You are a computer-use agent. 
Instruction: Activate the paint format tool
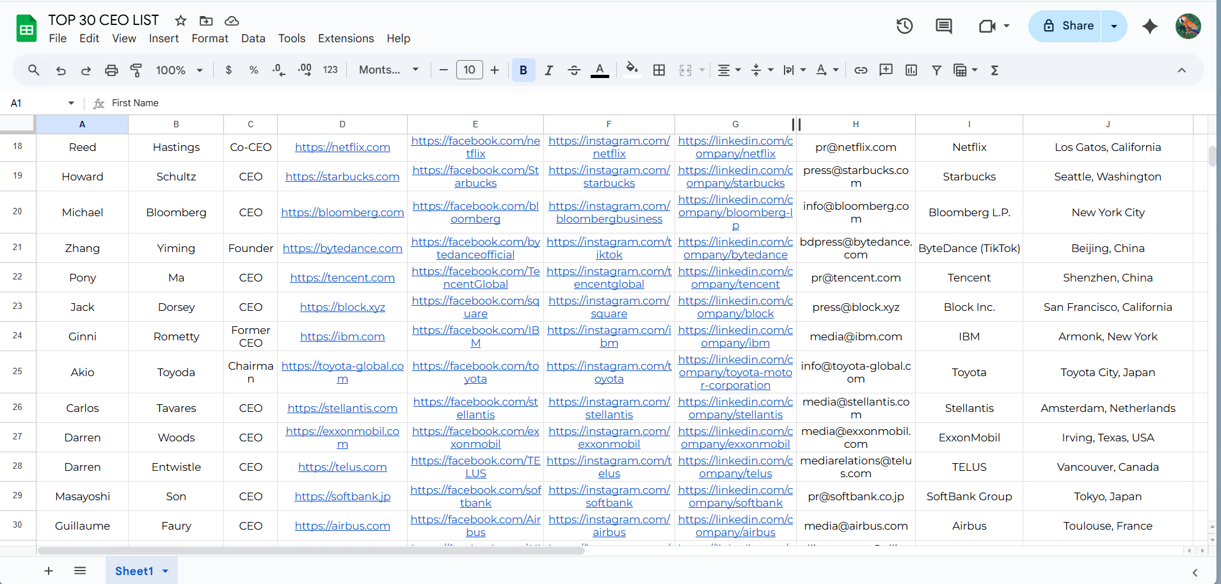pos(136,70)
